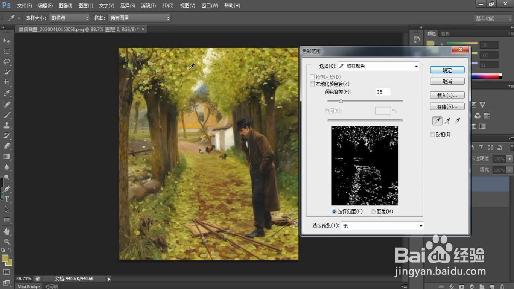The width and height of the screenshot is (514, 289).
Task: Open the 滤镜 menu
Action: pos(148,6)
